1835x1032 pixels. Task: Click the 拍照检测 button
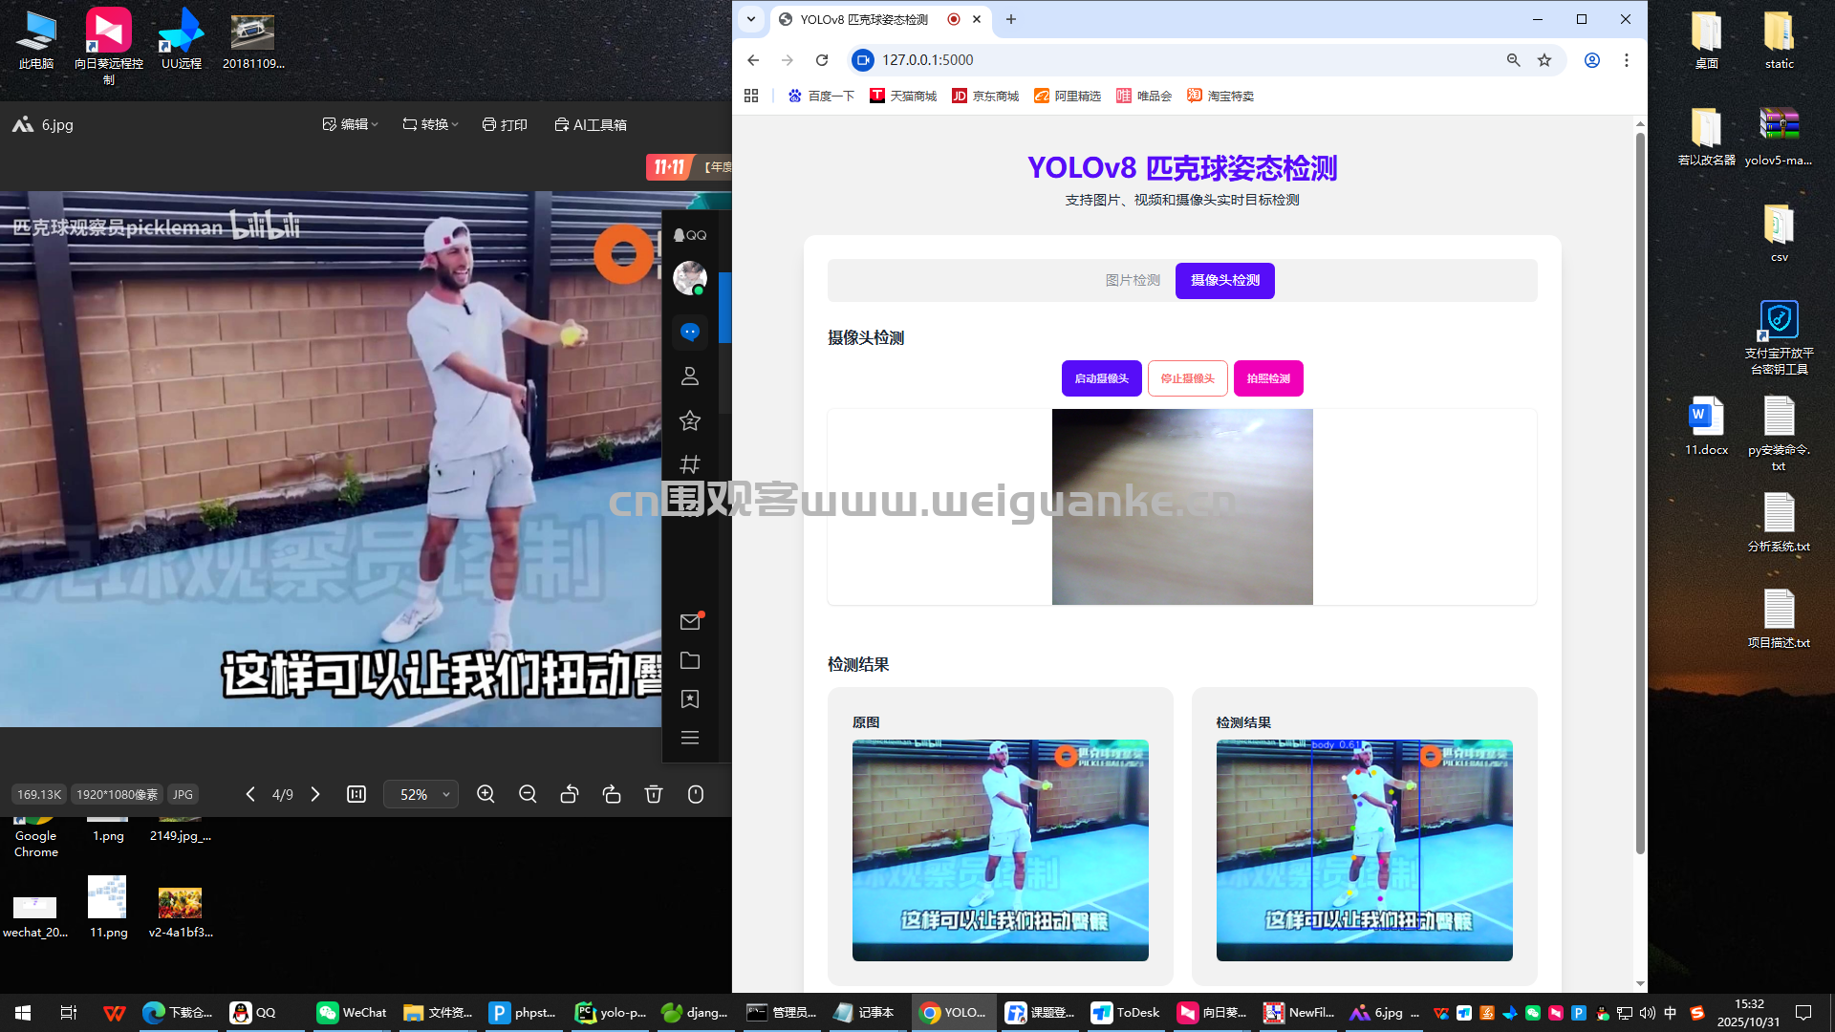(1268, 378)
